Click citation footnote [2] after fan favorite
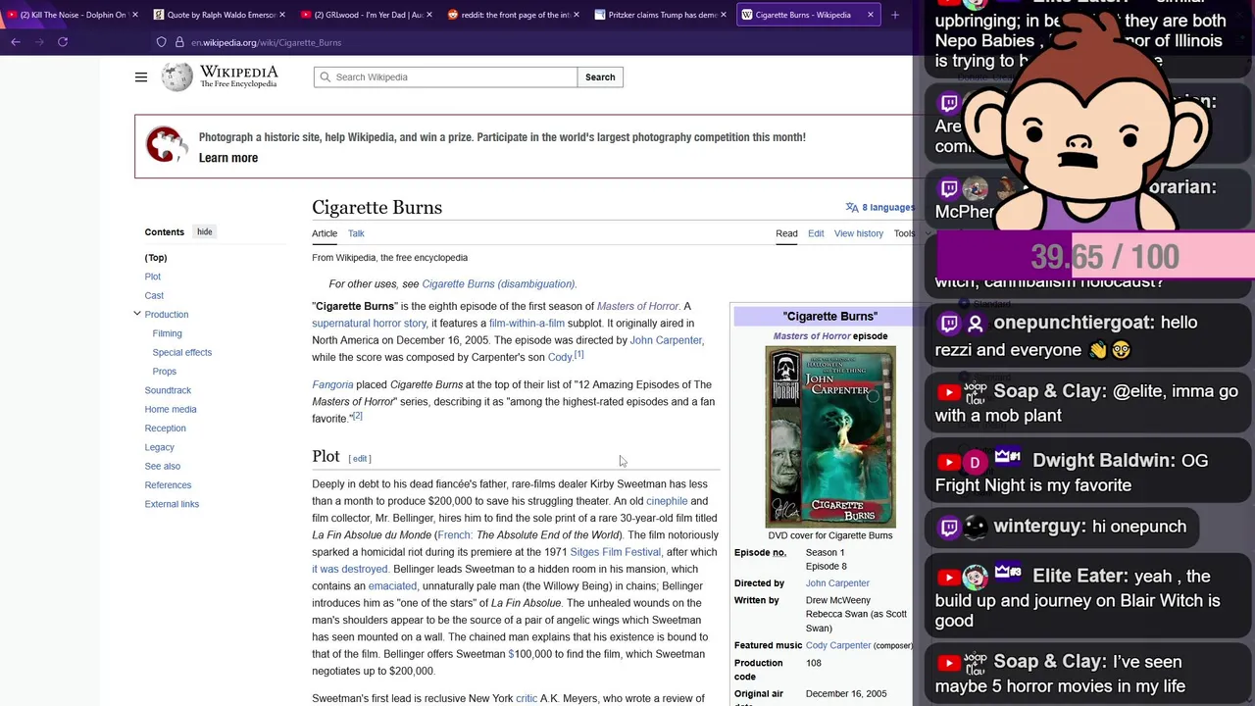This screenshot has width=1255, height=706. (358, 416)
